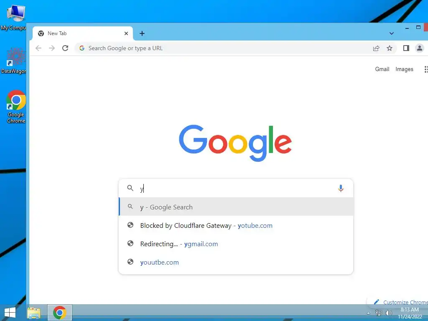Select the New Tab tab

coord(83,33)
